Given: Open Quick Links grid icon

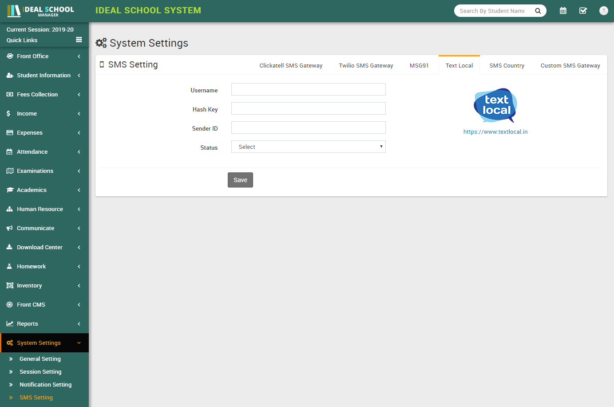Looking at the screenshot, I should coord(79,40).
